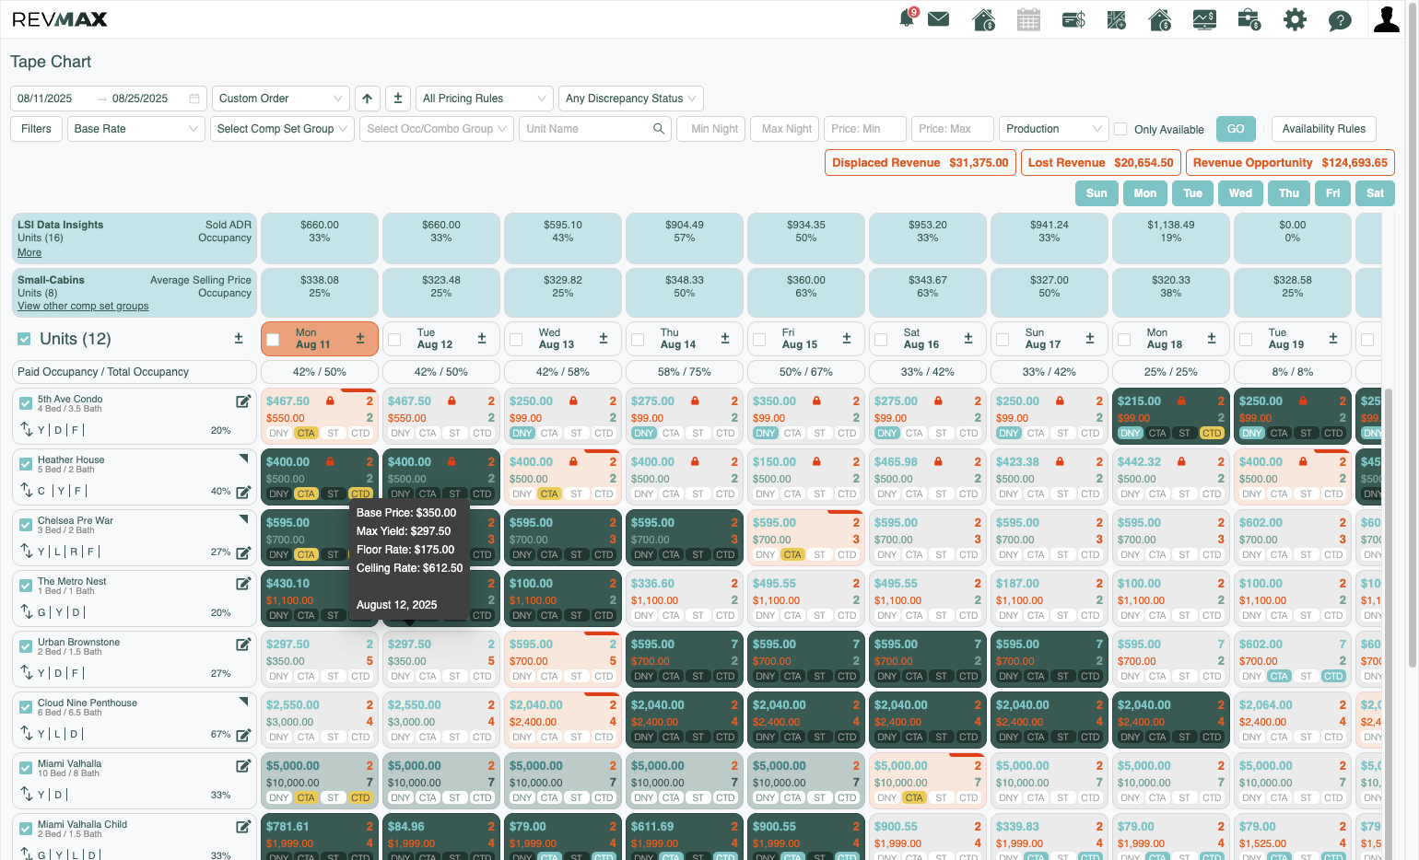The image size is (1419, 860).
Task: Select the Wed day filter tab
Action: click(x=1240, y=193)
